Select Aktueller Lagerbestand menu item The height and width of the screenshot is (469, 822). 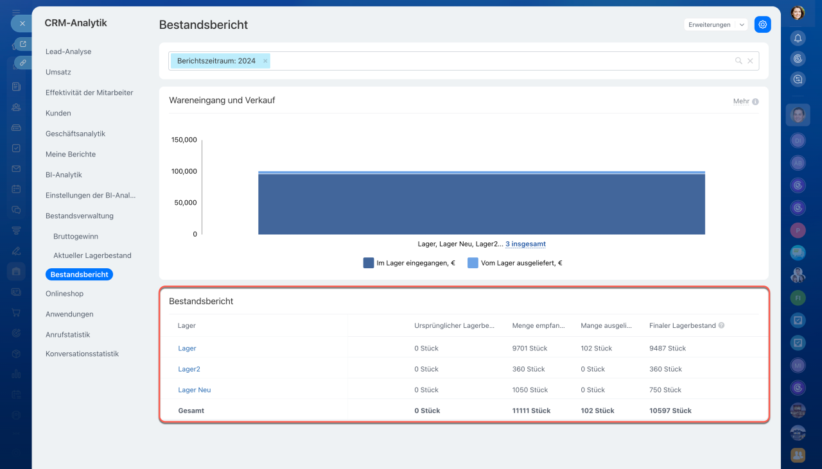(x=92, y=255)
